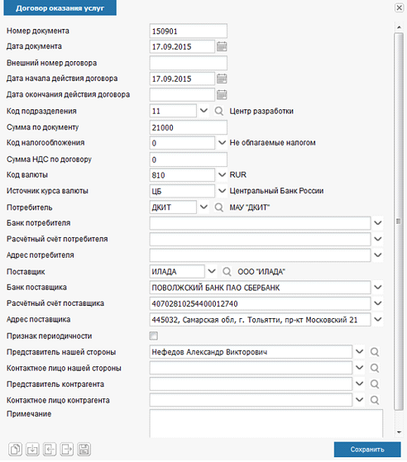Open the Потребитель dropdown arrow
407x462 pixels.
coord(203,207)
